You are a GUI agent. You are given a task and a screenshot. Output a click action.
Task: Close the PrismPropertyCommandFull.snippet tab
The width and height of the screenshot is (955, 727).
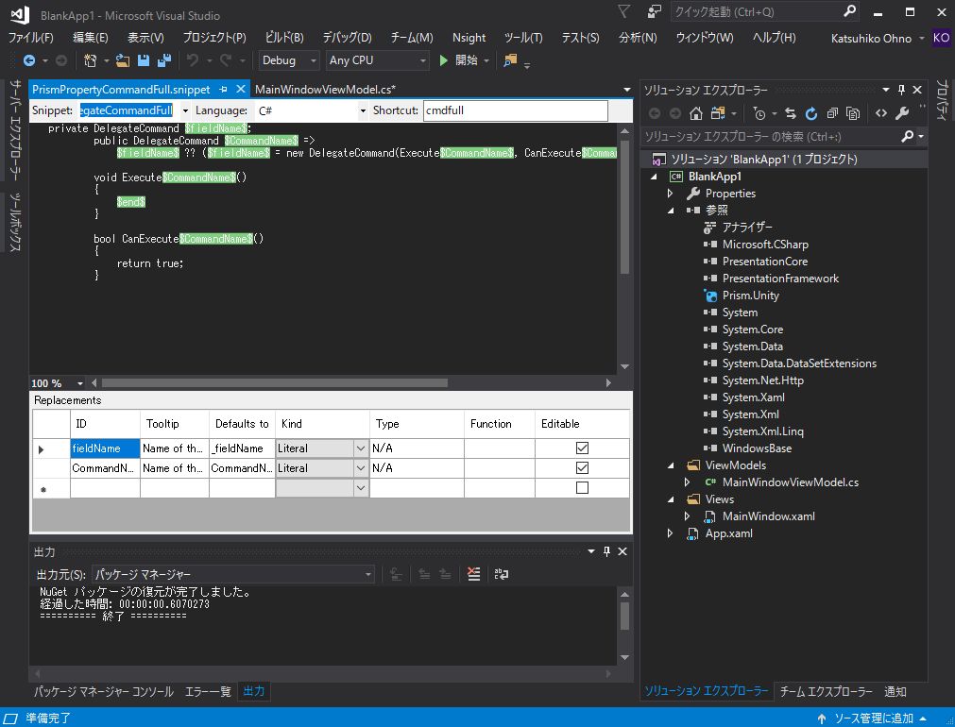[x=241, y=90]
